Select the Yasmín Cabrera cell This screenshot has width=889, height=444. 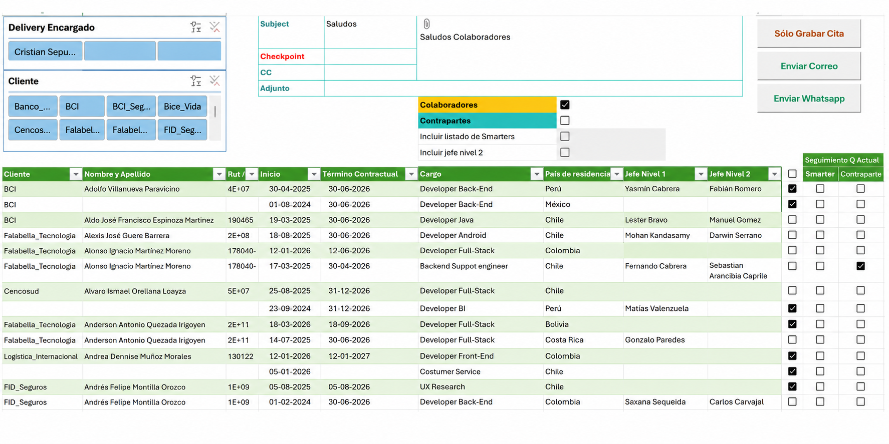tap(665, 189)
